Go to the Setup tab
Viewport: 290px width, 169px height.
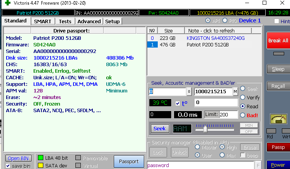click(113, 21)
